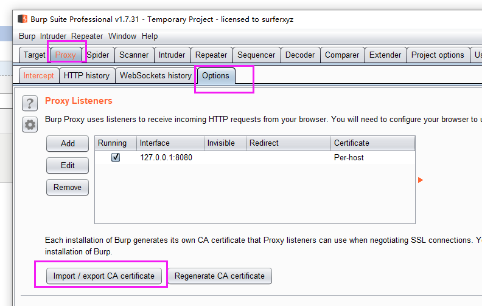The height and width of the screenshot is (306, 482).
Task: Click the Add listener button
Action: 68,143
